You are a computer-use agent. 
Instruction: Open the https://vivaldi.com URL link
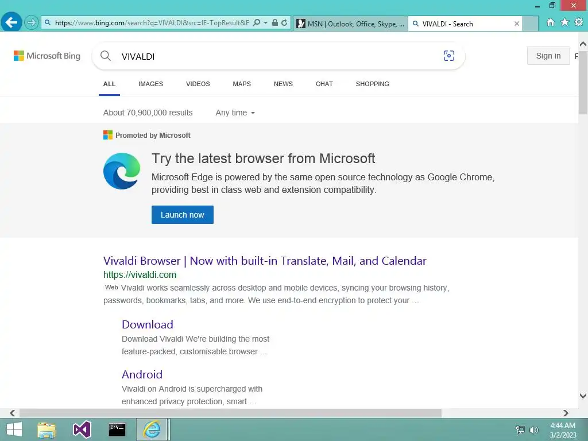pos(140,275)
